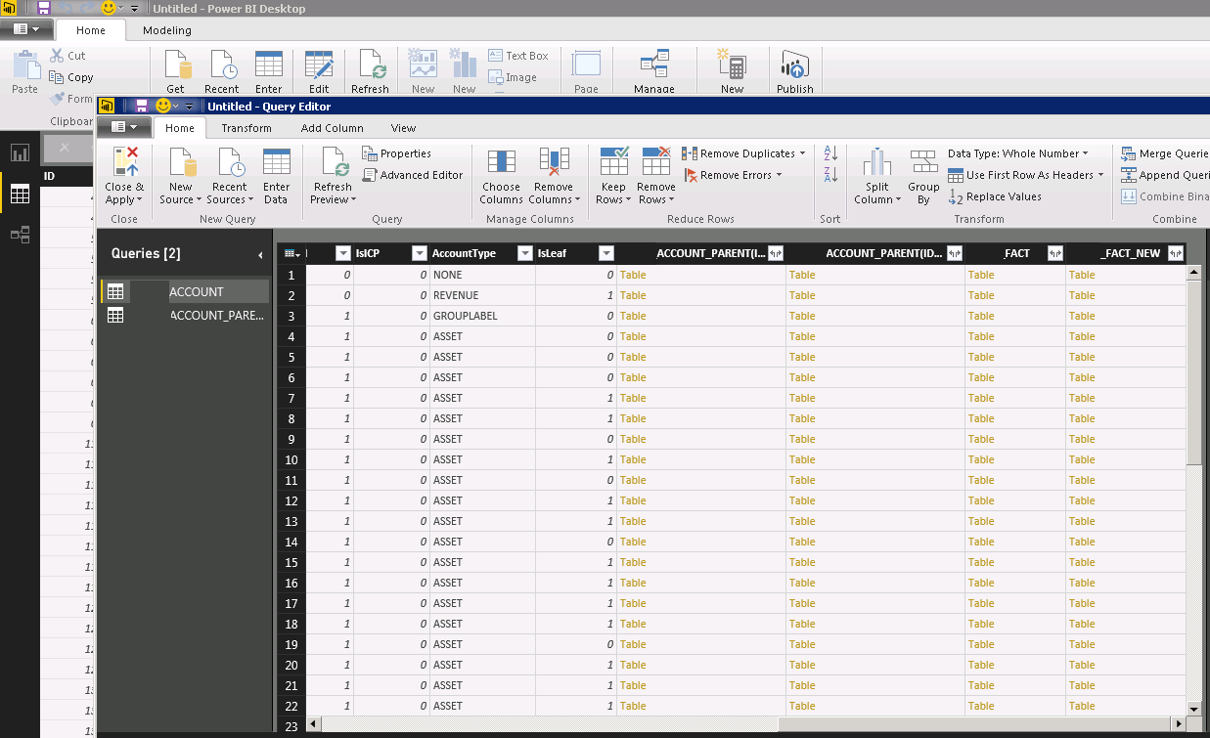Select Home tab in Power BI Desktop
1210x738 pixels.
click(x=91, y=30)
